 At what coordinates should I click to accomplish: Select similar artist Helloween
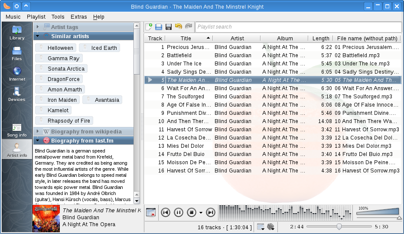(x=55, y=48)
